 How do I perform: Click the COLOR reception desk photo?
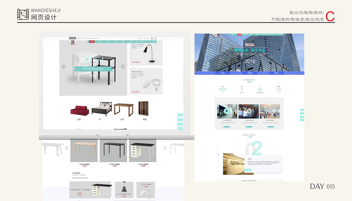coord(234,164)
